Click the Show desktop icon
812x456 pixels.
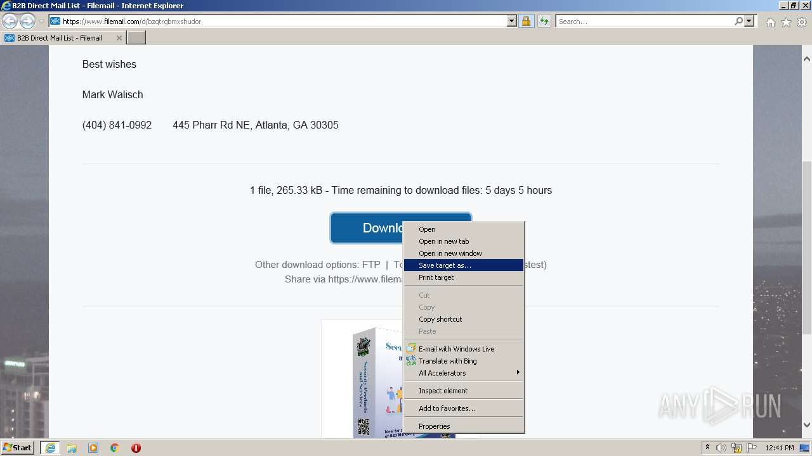click(805, 448)
